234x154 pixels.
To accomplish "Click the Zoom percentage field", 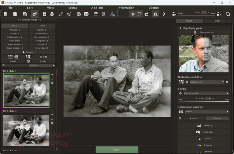I will 204,12.
